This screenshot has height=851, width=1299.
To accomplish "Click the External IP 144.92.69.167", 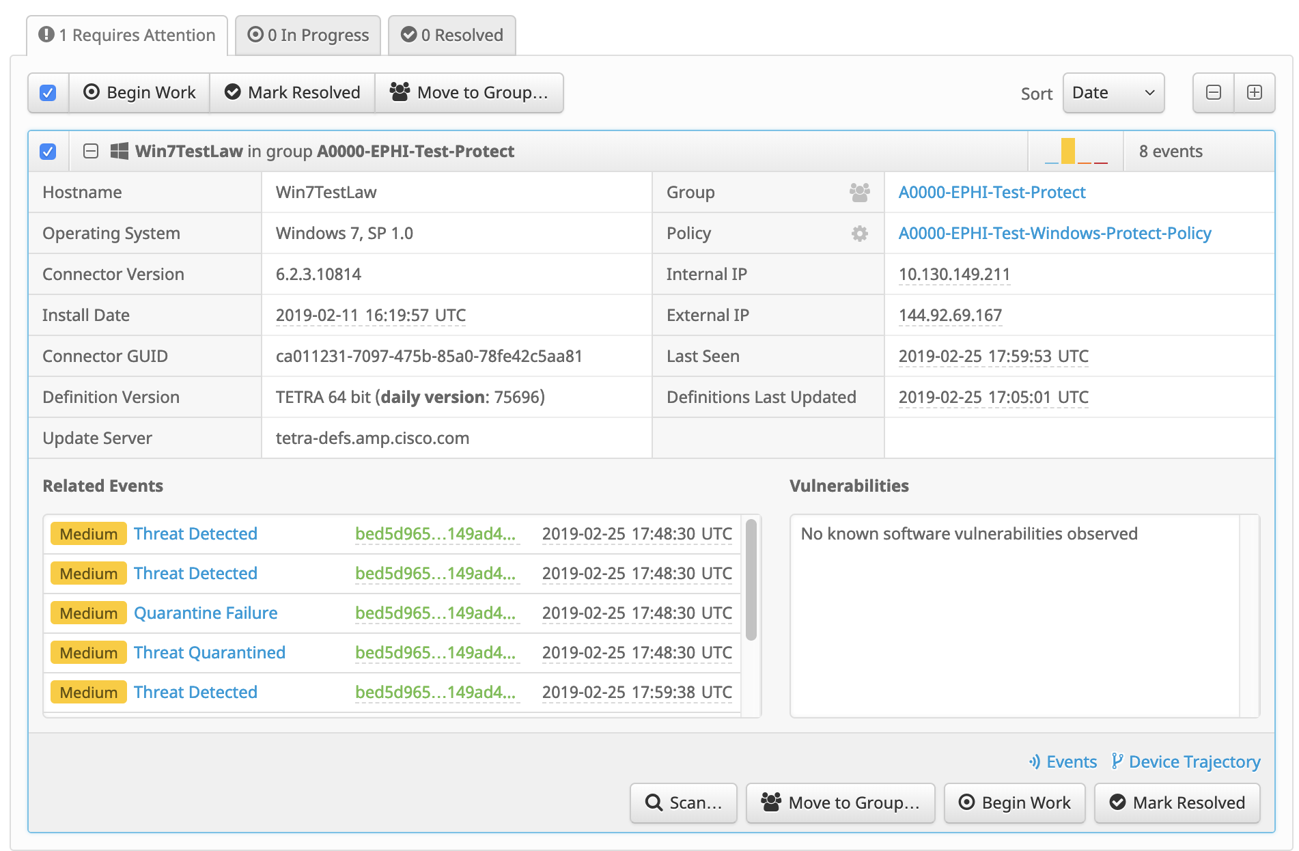I will pyautogui.click(x=950, y=316).
